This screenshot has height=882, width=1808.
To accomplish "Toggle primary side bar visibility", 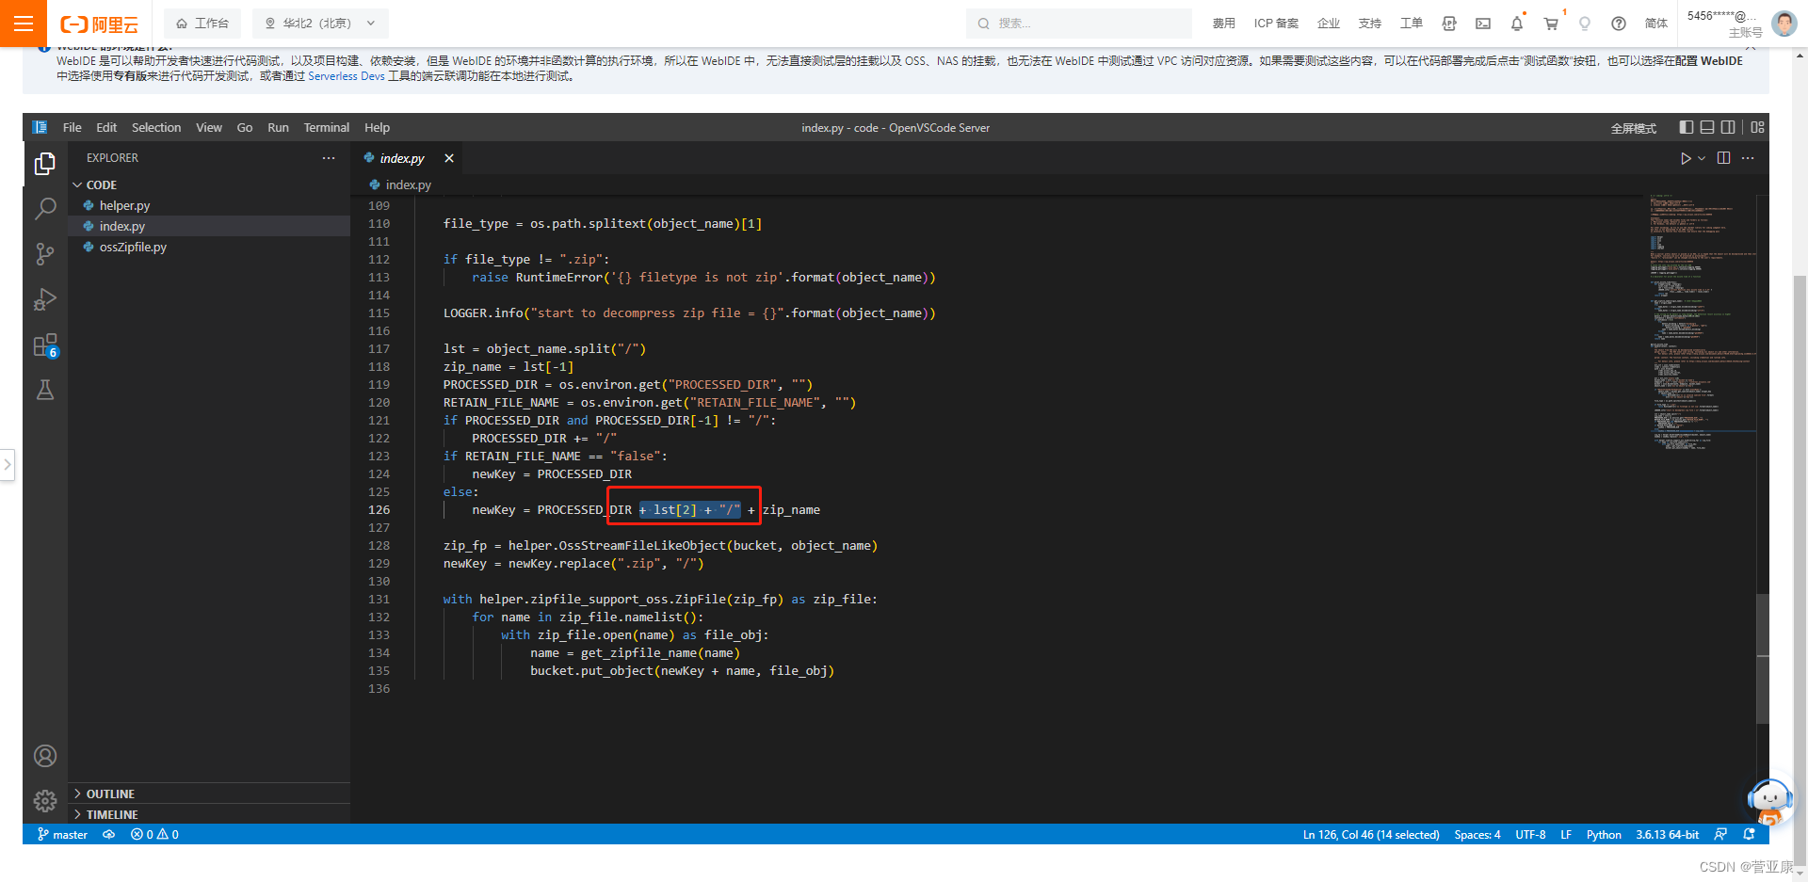I will (1686, 127).
